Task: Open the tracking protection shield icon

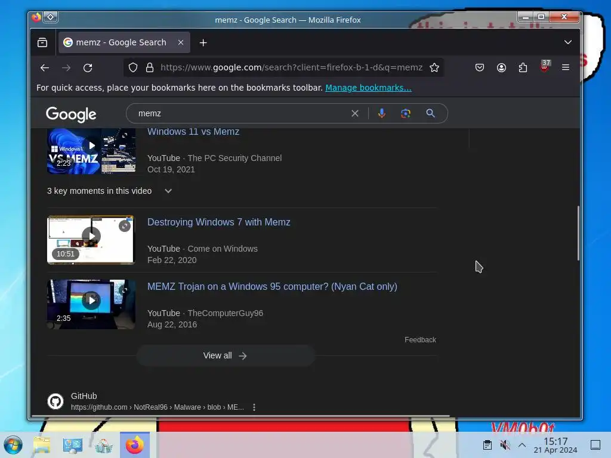Action: tap(133, 68)
